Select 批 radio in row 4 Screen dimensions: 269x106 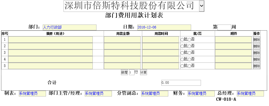coord(182,60)
